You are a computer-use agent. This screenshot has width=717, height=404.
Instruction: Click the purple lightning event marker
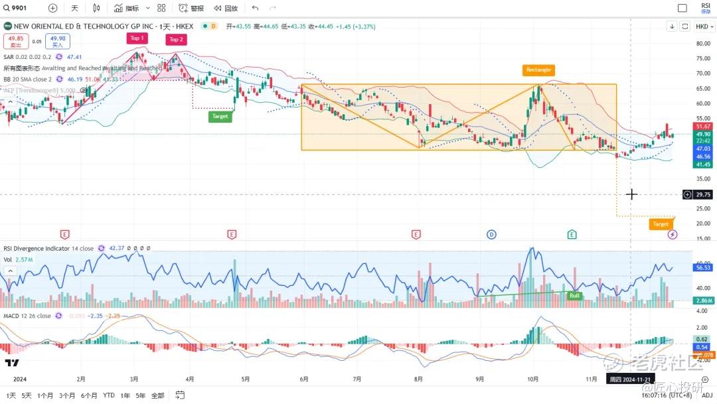point(672,234)
